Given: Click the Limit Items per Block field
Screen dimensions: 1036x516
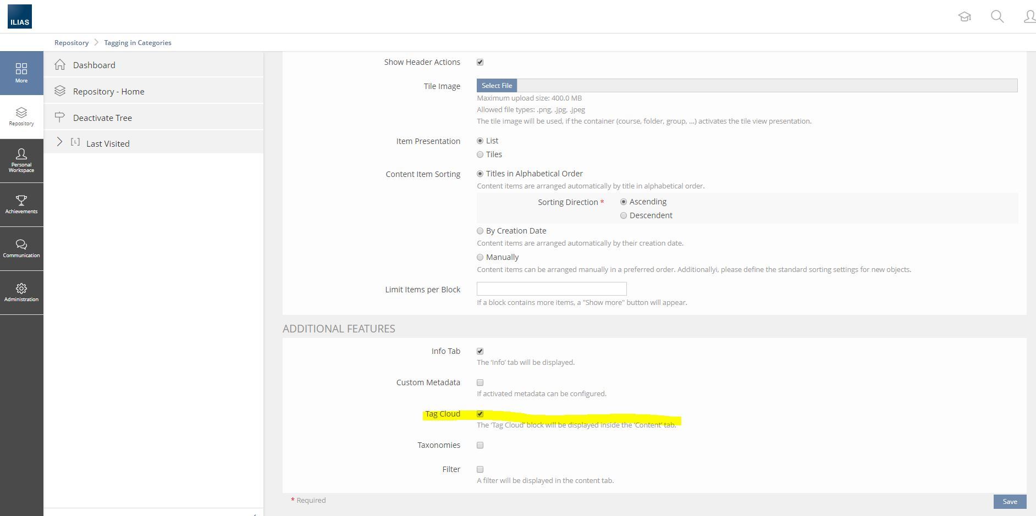Looking at the screenshot, I should (x=552, y=289).
